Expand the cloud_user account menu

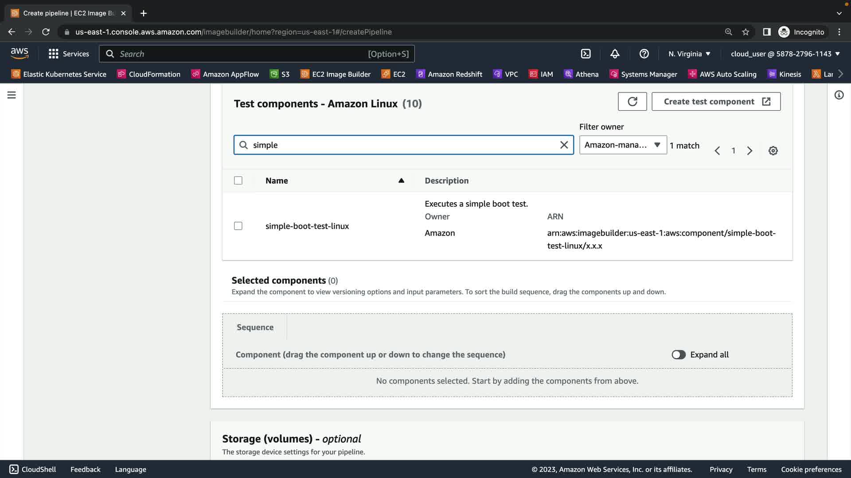pos(785,54)
